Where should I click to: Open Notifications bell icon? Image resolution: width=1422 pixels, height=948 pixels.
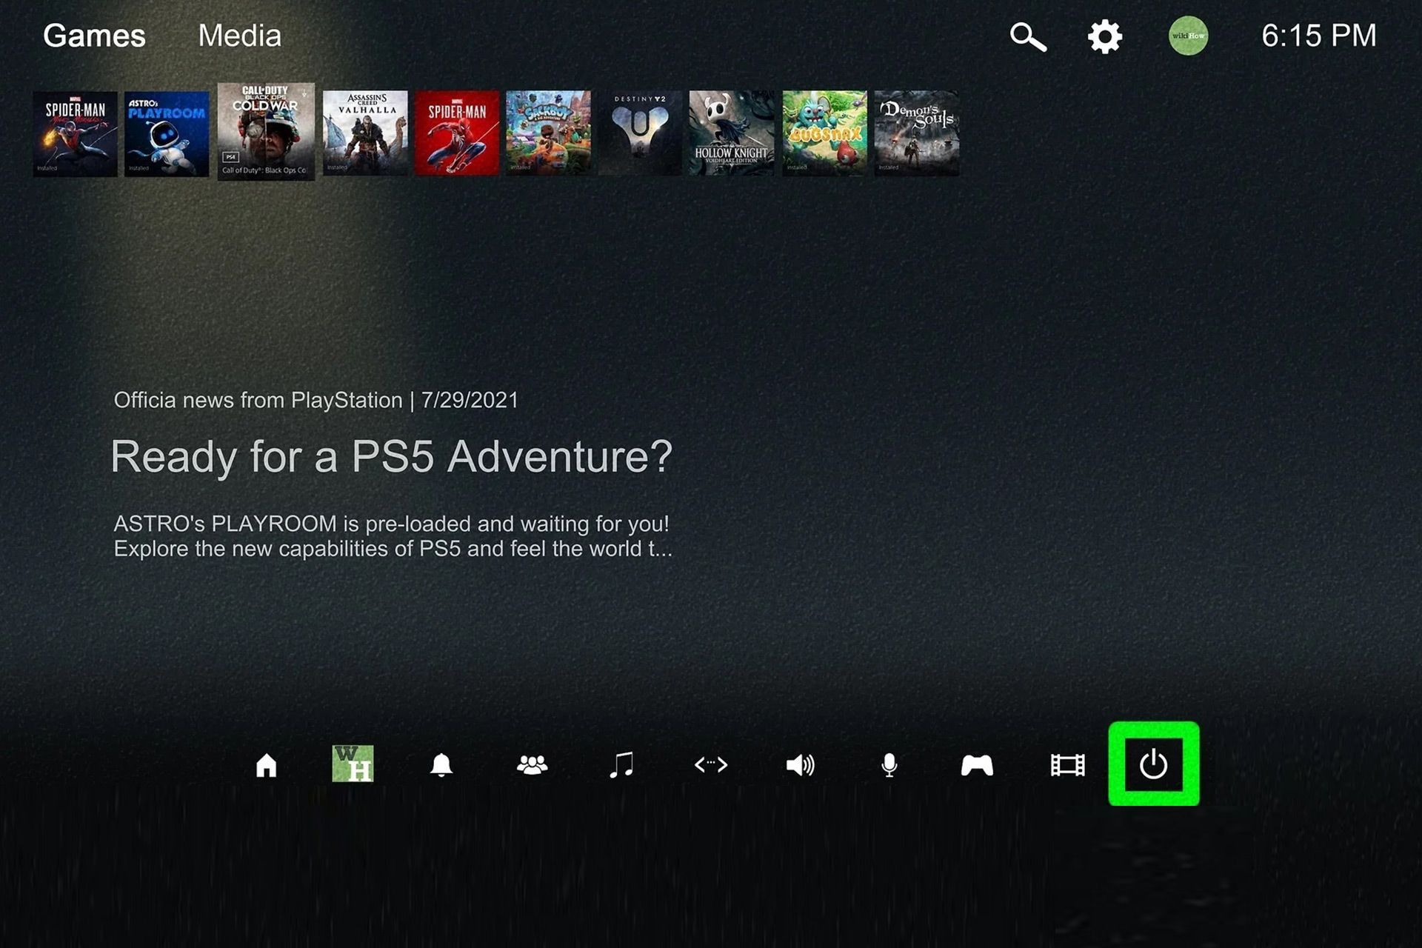pos(441,764)
